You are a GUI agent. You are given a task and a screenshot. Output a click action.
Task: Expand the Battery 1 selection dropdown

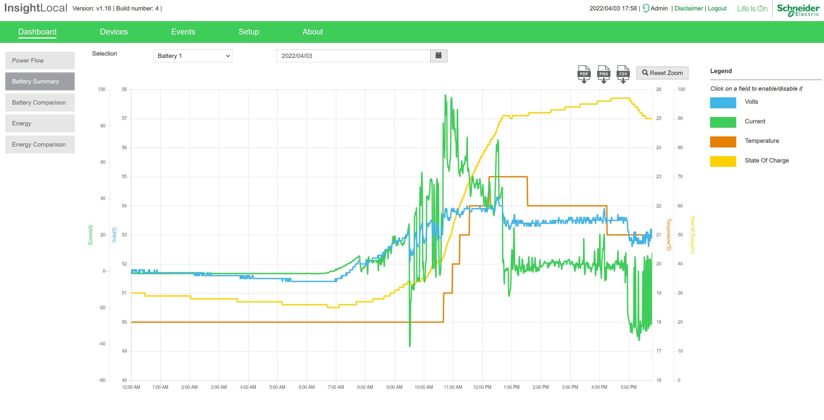[x=193, y=56]
